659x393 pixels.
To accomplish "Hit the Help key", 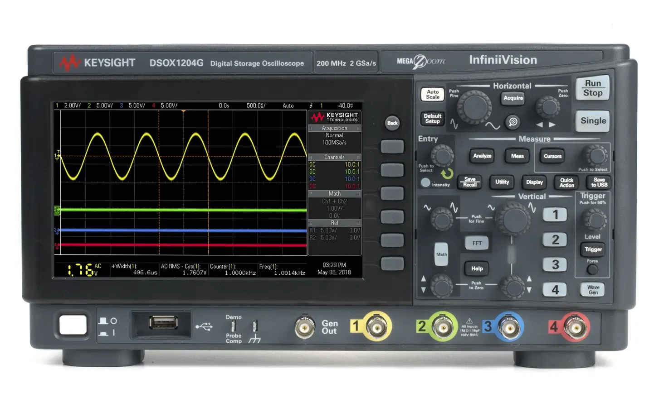I will pyautogui.click(x=477, y=268).
